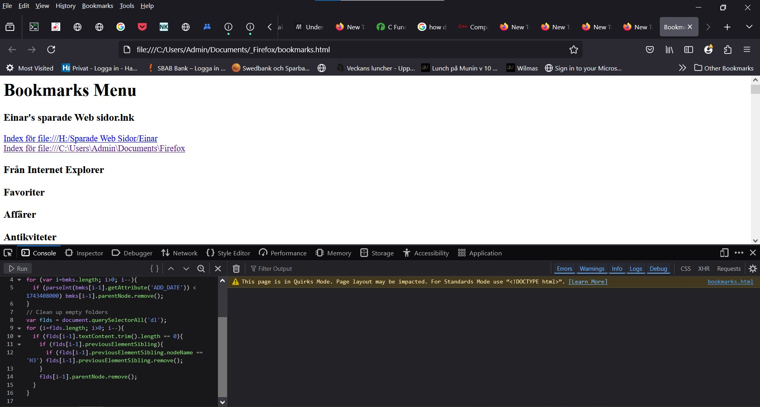The height and width of the screenshot is (407, 760).
Task: Open Save to Pocket button
Action: 650,49
